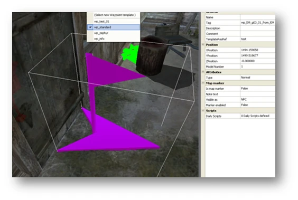Select the Comment property label
Image resolution: width=298 pixels, height=200 pixels.
pyautogui.click(x=212, y=34)
